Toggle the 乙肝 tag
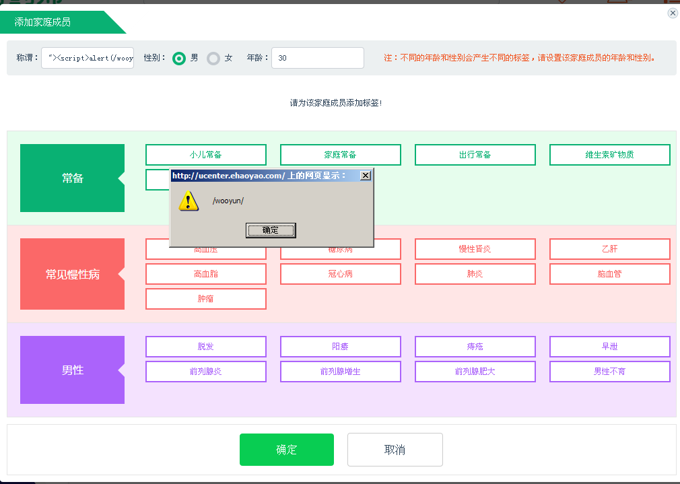Screen dimensions: 680x484 (x=610, y=249)
